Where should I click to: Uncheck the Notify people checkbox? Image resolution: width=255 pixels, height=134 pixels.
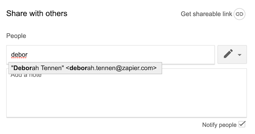click(x=242, y=125)
